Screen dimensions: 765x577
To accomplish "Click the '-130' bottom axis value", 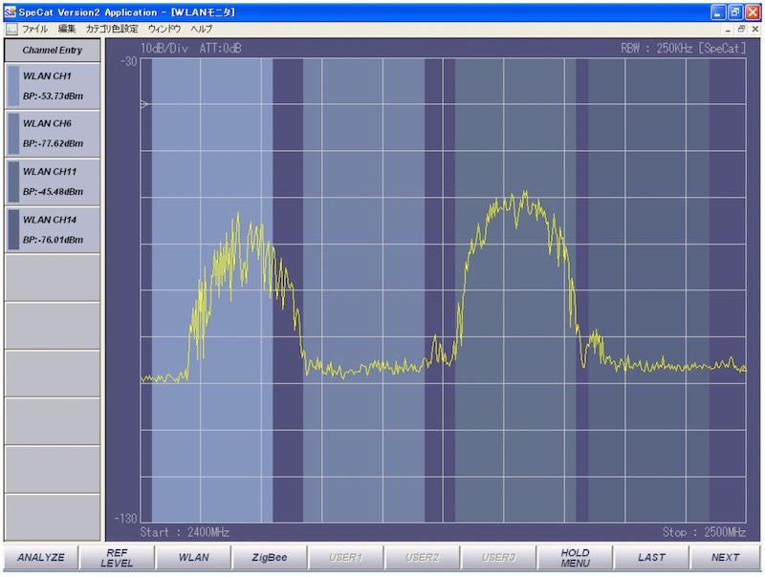I will 126,518.
